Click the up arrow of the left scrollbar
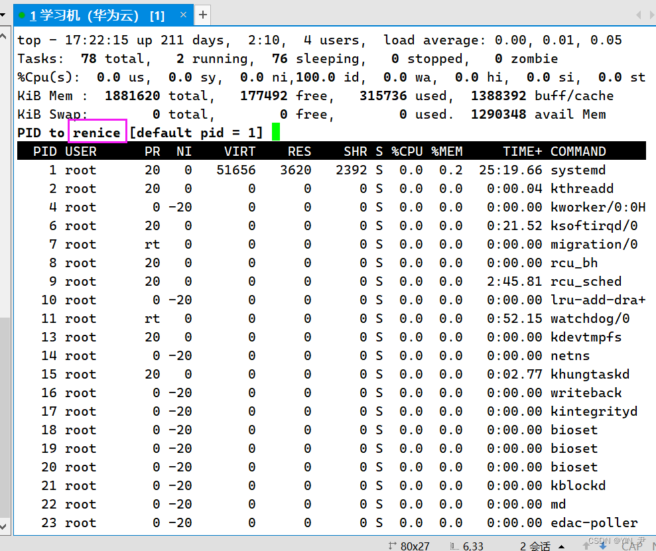The image size is (656, 551). click(x=3, y=36)
